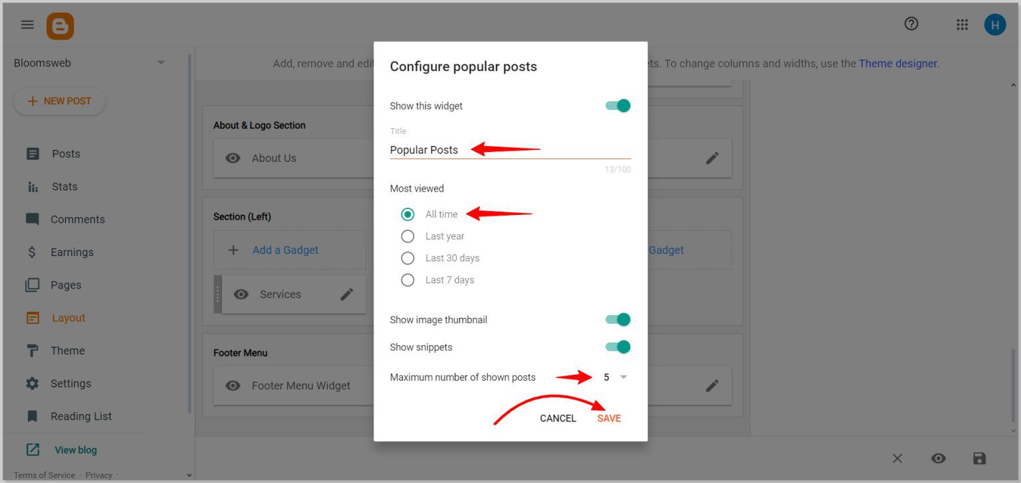Open the hamburger menu
Viewport: 1021px width, 483px height.
click(27, 25)
